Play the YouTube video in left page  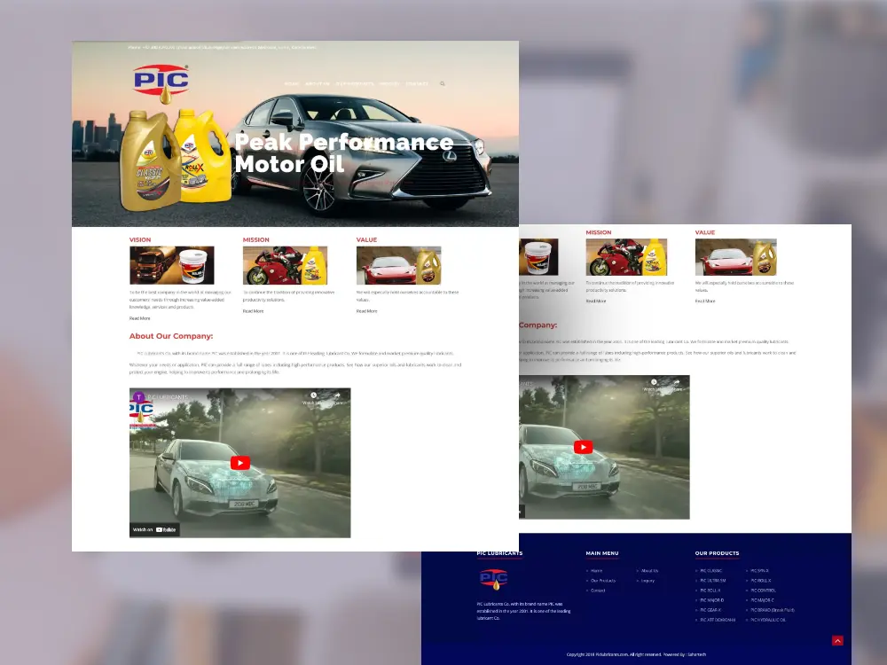pos(240,463)
